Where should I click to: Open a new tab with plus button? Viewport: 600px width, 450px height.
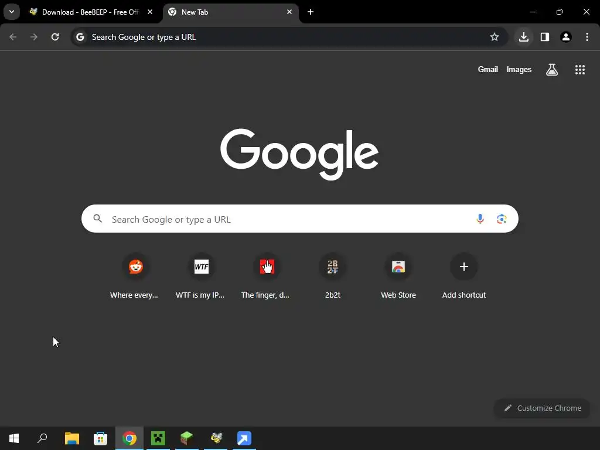click(311, 12)
